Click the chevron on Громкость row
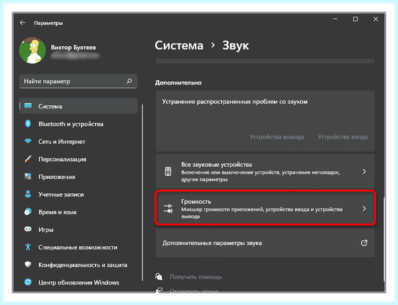398x305 pixels. [x=364, y=208]
